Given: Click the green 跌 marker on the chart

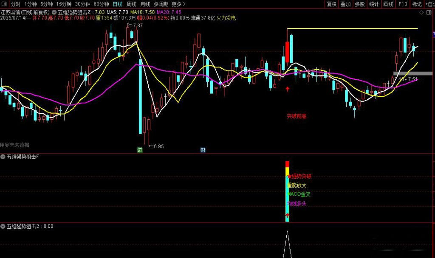Looking at the screenshot, I should coord(140,150).
